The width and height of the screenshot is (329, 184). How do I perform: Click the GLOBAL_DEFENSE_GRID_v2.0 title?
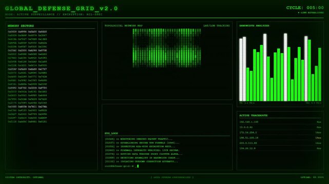pos(62,9)
